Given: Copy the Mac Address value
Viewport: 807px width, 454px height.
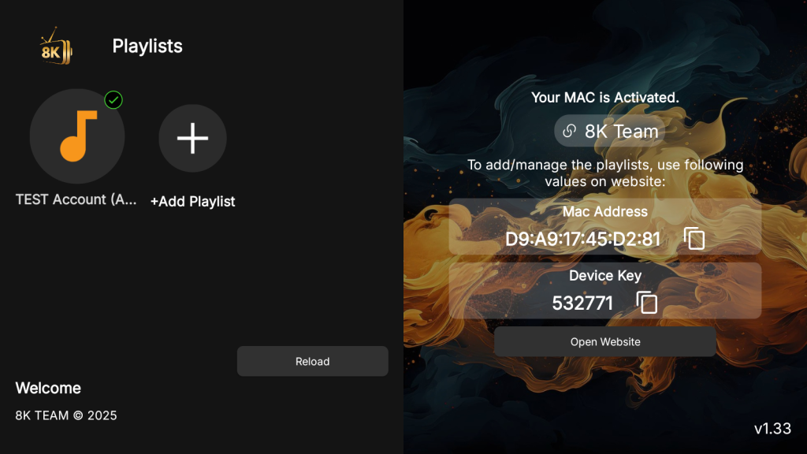Looking at the screenshot, I should click(x=694, y=238).
